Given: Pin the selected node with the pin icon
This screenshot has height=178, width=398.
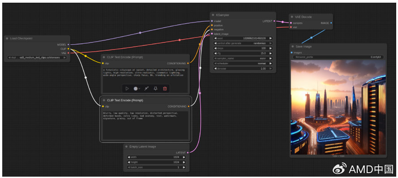Looking at the screenshot, I should (156, 88).
